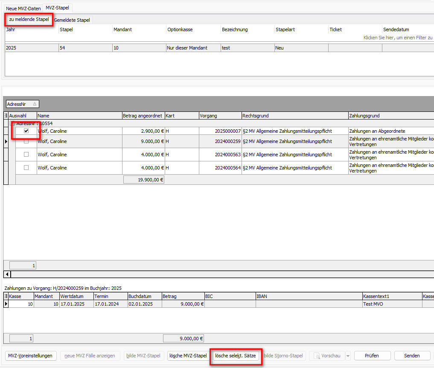Switch to the MVZ-Stapel tab
434x368 pixels.
[57, 8]
